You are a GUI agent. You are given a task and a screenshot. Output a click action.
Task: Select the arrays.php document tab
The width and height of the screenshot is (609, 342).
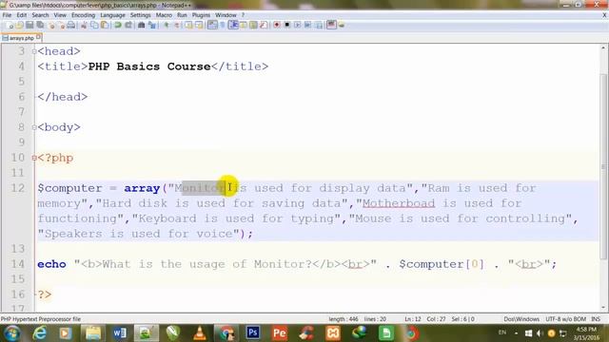point(21,38)
